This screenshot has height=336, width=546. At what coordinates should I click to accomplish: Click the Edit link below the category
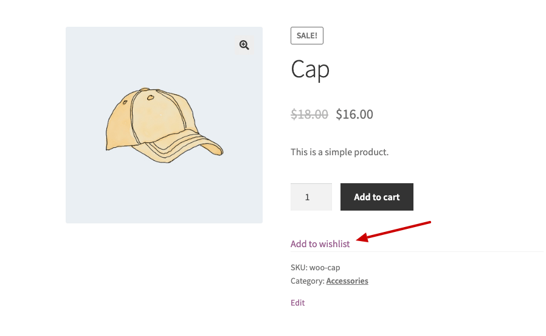[298, 303]
